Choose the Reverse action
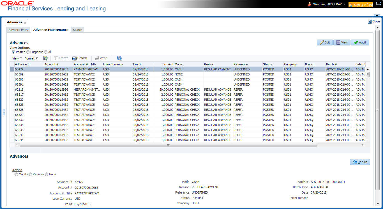Viewport: 383px width, 209px height. coord(30,174)
